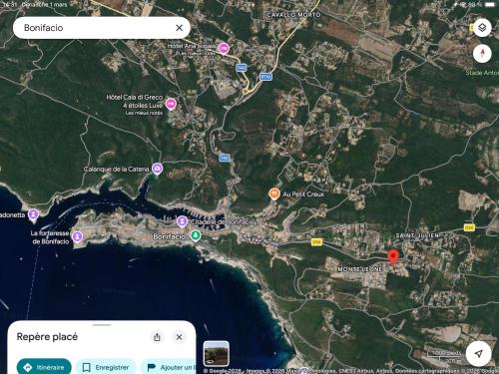This screenshot has width=499, height=374.
Task: Tap the Itinéraire directions button
Action: [44, 367]
